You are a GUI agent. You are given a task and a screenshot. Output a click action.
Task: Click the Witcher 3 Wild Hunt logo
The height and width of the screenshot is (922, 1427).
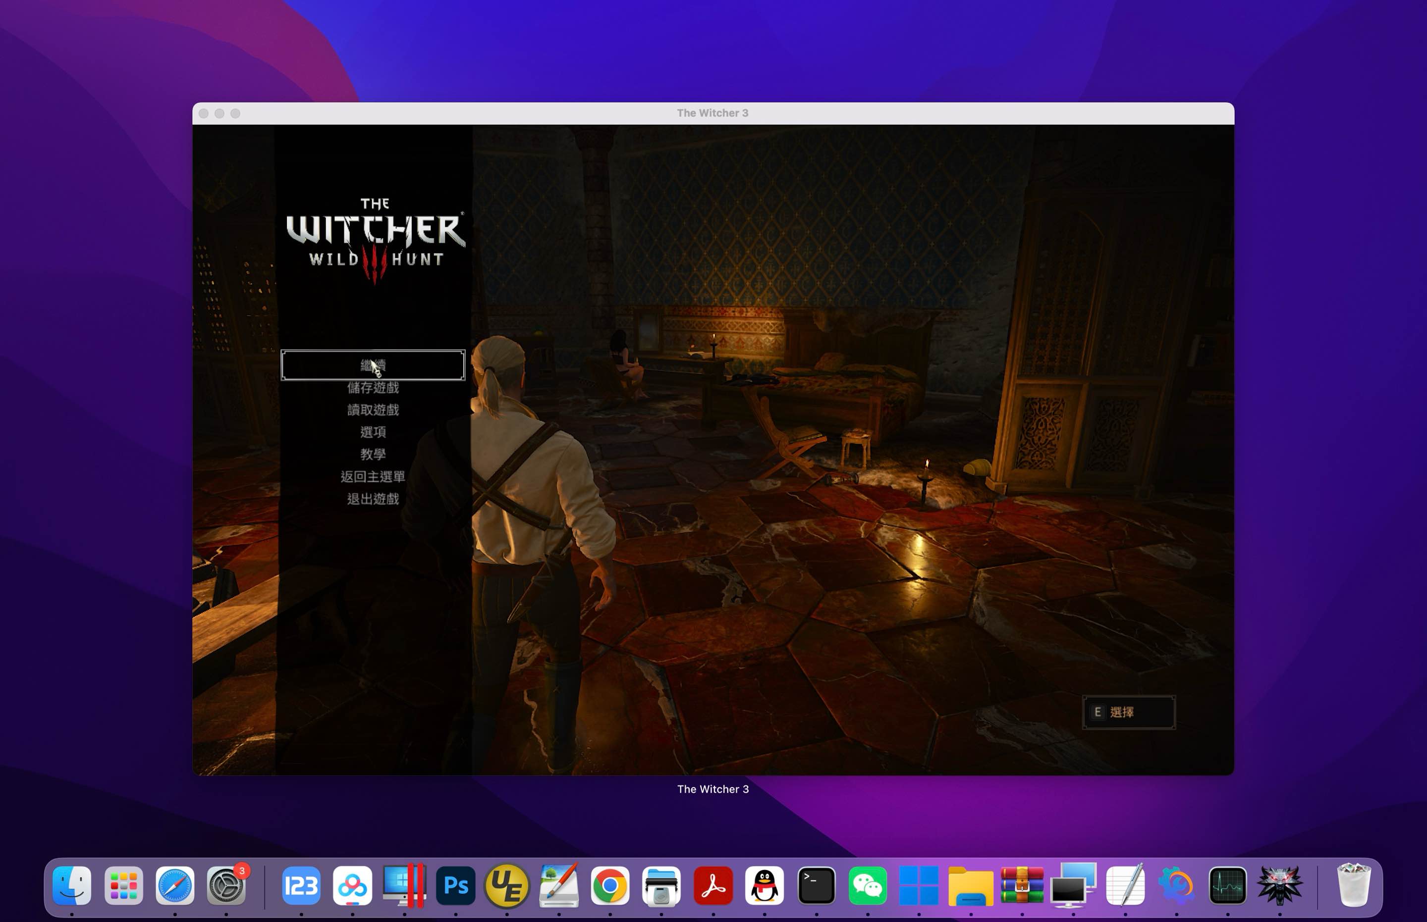pos(375,240)
